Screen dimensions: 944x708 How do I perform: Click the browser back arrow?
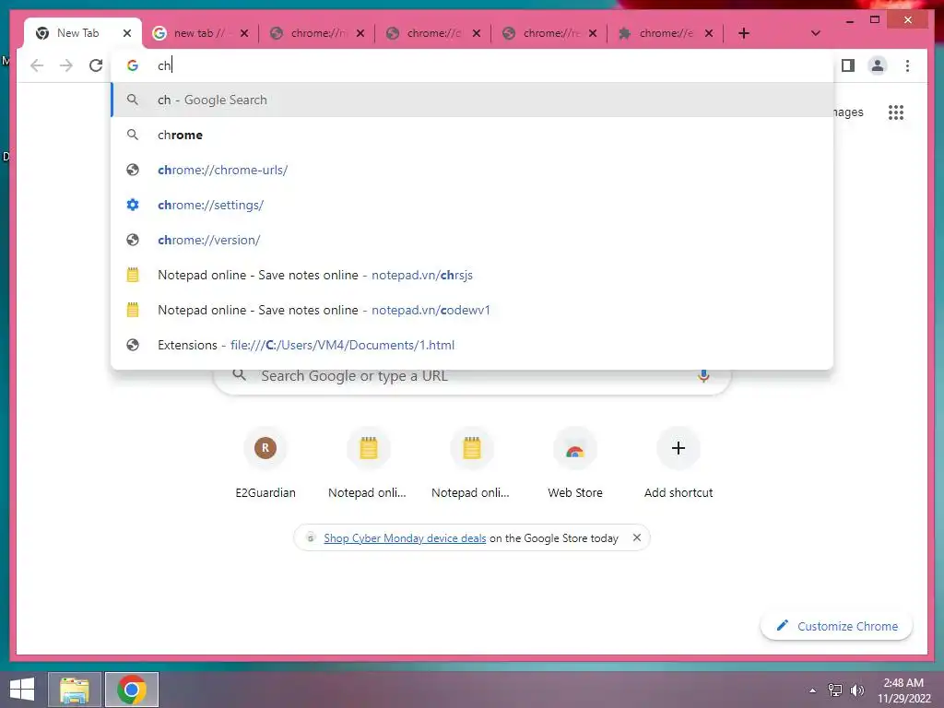pyautogui.click(x=37, y=65)
